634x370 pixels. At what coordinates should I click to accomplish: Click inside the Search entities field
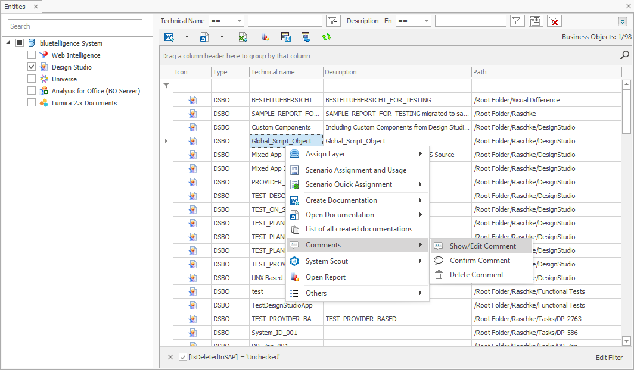tap(74, 26)
